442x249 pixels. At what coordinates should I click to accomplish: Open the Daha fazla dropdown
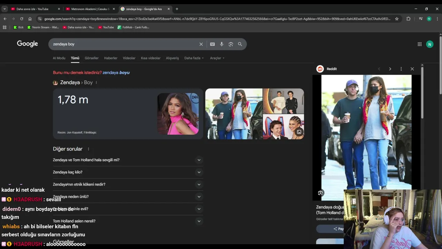click(x=194, y=58)
